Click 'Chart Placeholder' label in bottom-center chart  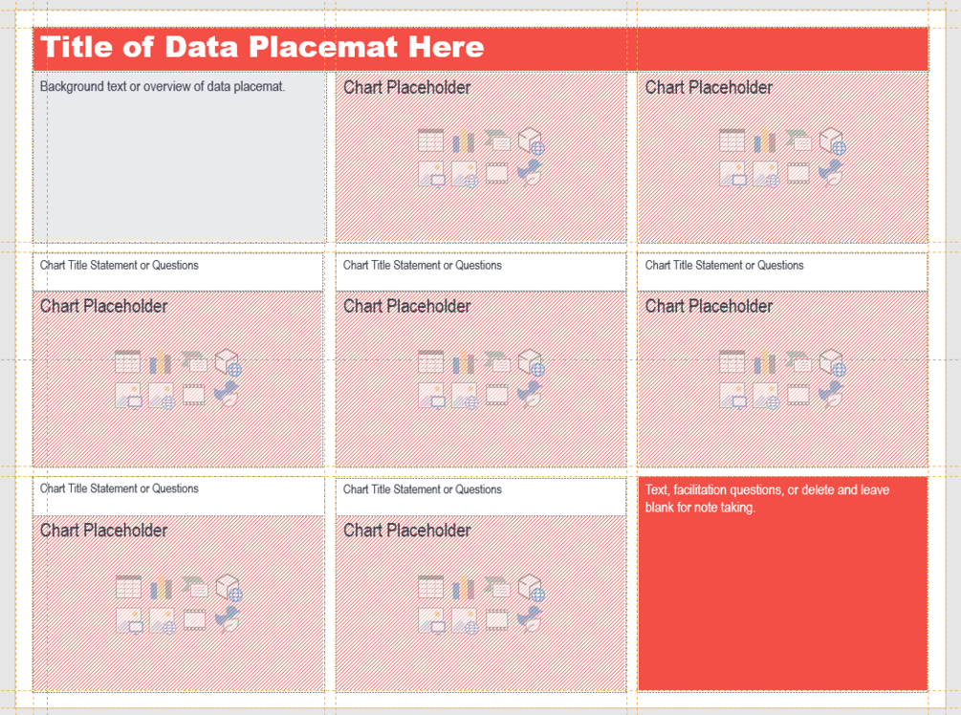tap(407, 531)
